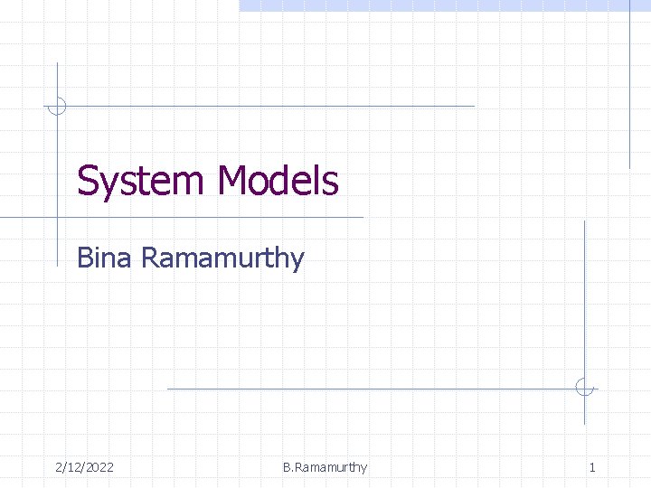Select the footer date "2/12/2022"

(84, 468)
